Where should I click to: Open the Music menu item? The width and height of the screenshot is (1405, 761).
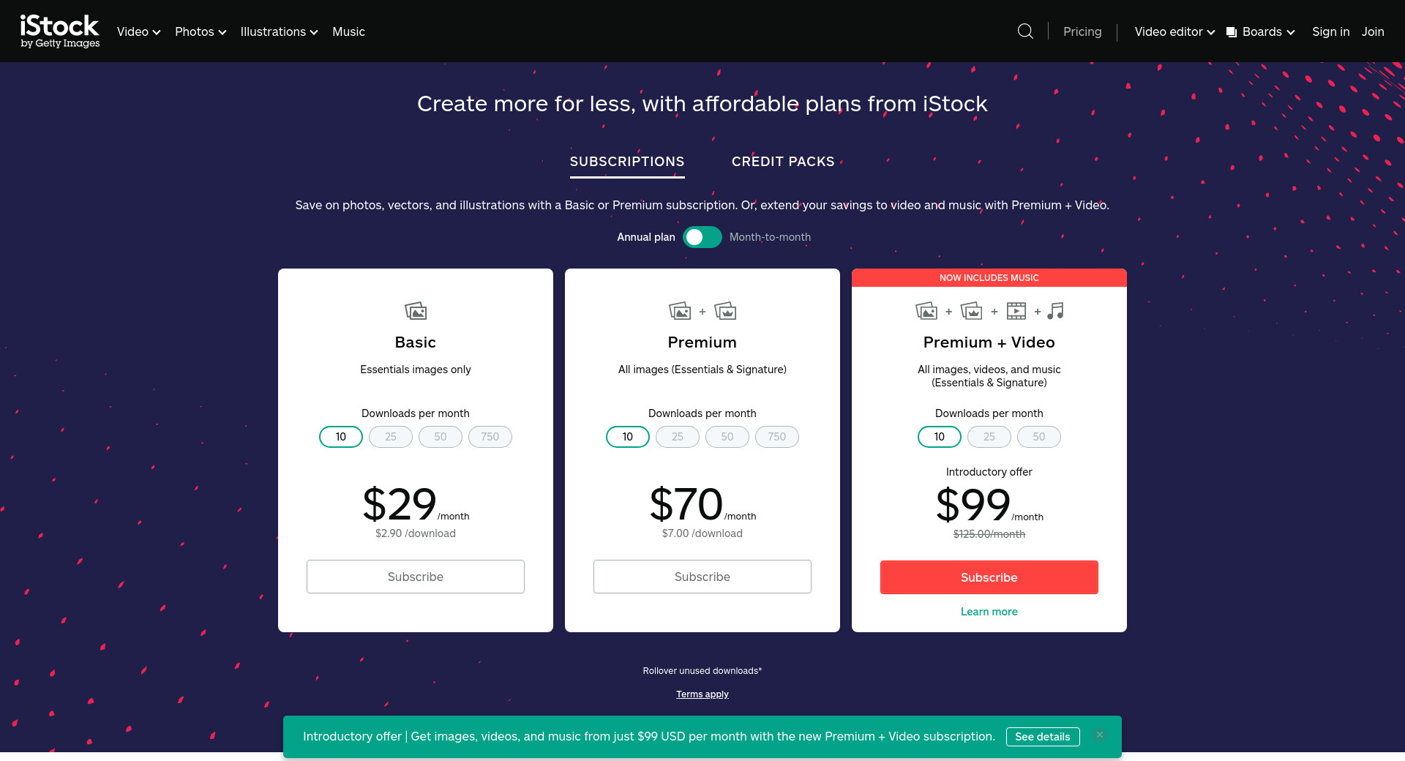[348, 31]
